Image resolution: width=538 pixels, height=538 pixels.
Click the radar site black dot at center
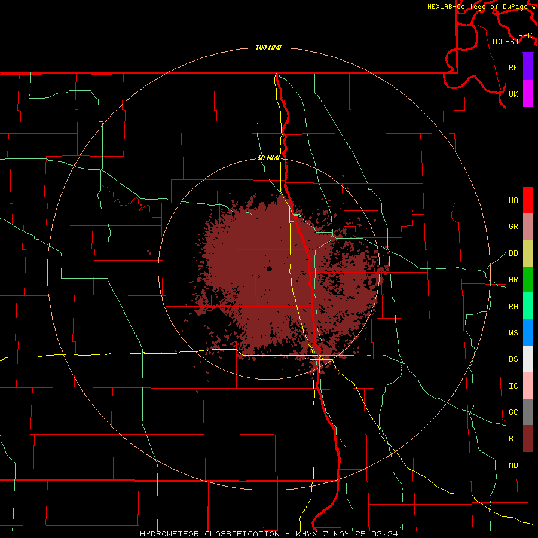pyautogui.click(x=269, y=268)
